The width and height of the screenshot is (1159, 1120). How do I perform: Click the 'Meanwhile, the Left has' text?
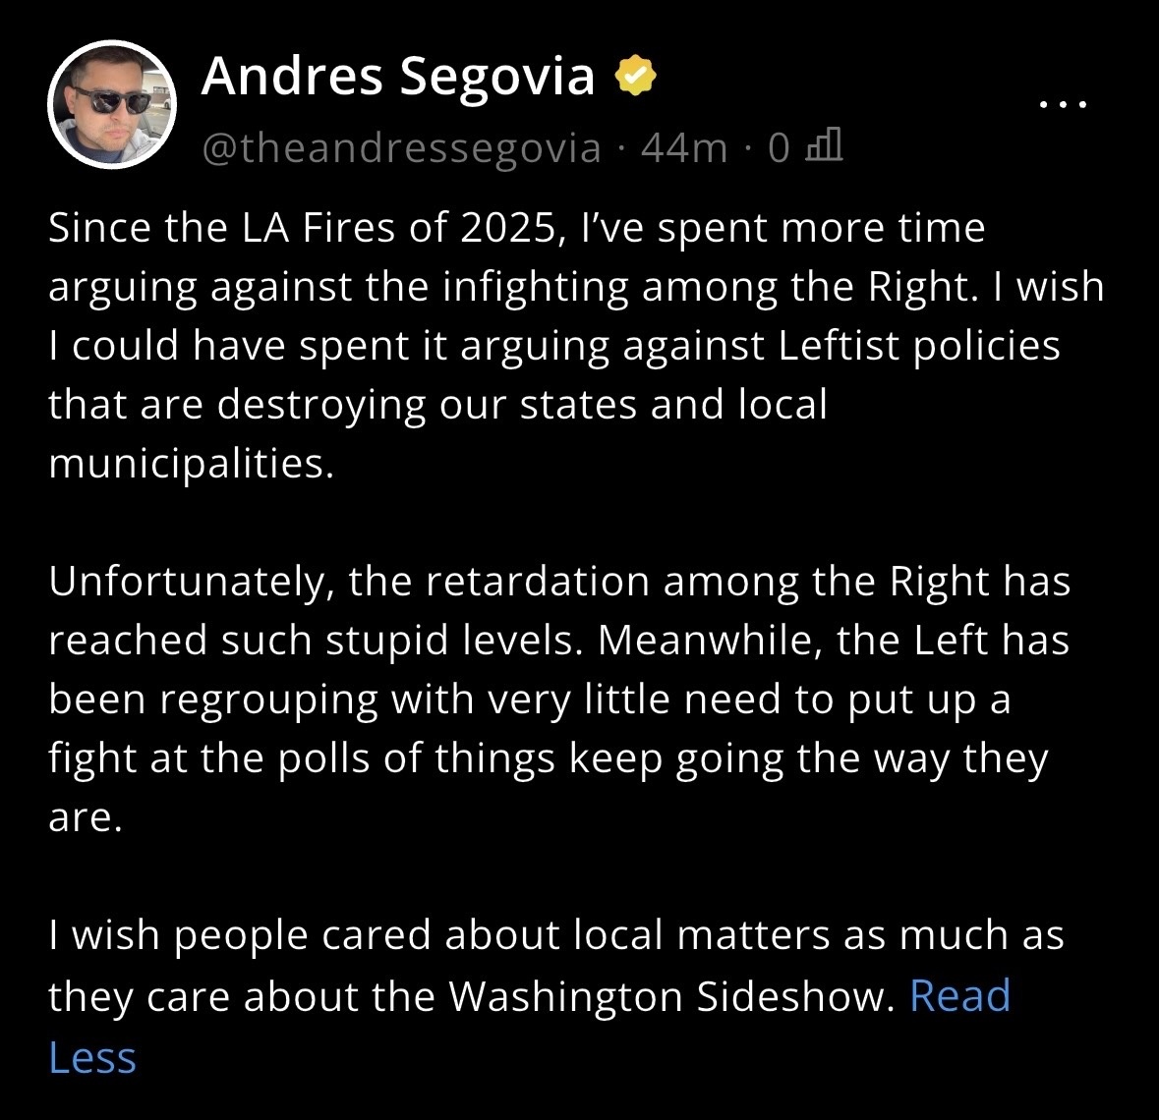point(833,641)
